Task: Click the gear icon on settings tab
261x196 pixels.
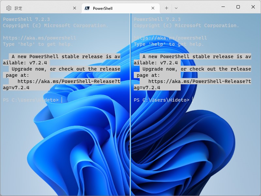Action: [x=9, y=8]
